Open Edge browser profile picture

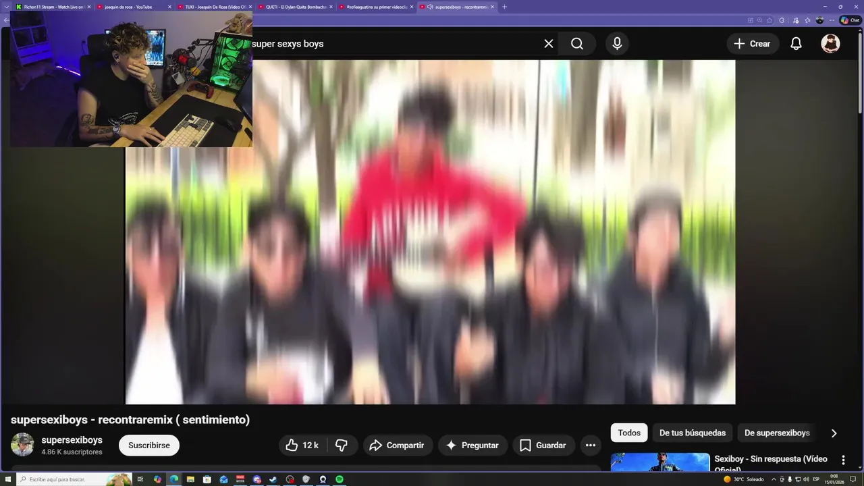click(x=819, y=20)
